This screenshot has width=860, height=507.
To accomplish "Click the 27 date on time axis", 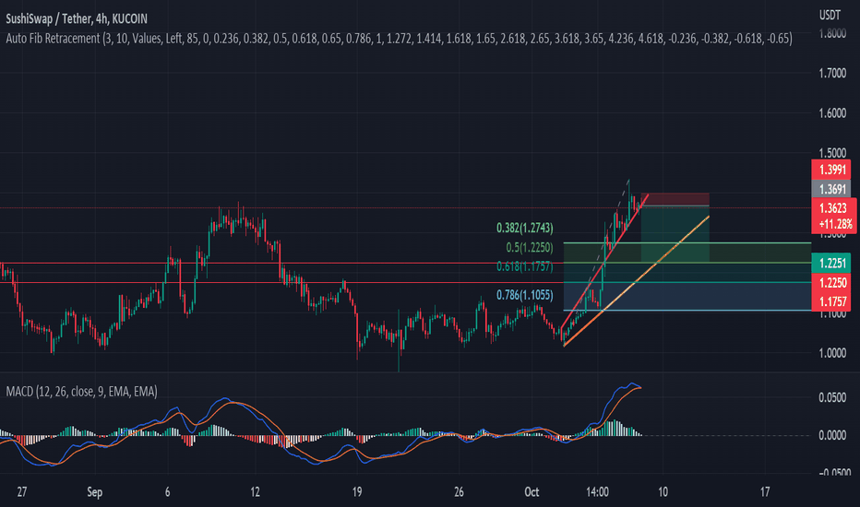I will pyautogui.click(x=22, y=491).
